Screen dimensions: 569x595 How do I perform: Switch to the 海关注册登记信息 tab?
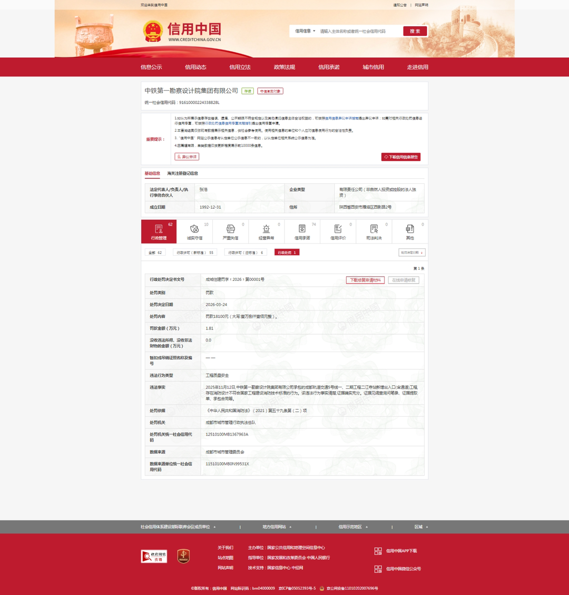click(182, 173)
